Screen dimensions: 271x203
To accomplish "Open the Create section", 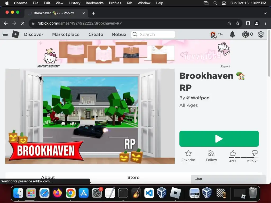I will tap(96, 34).
